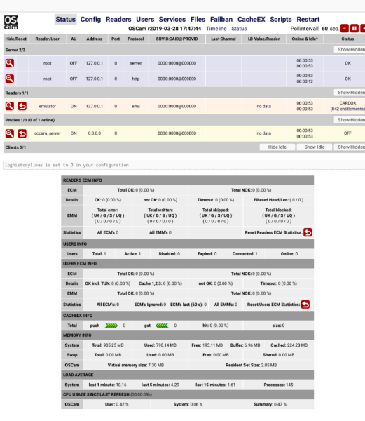Viewport: 365px width, 421px height.
Task: Click the 'Clients 0/1' section header
Action: click(x=15, y=147)
